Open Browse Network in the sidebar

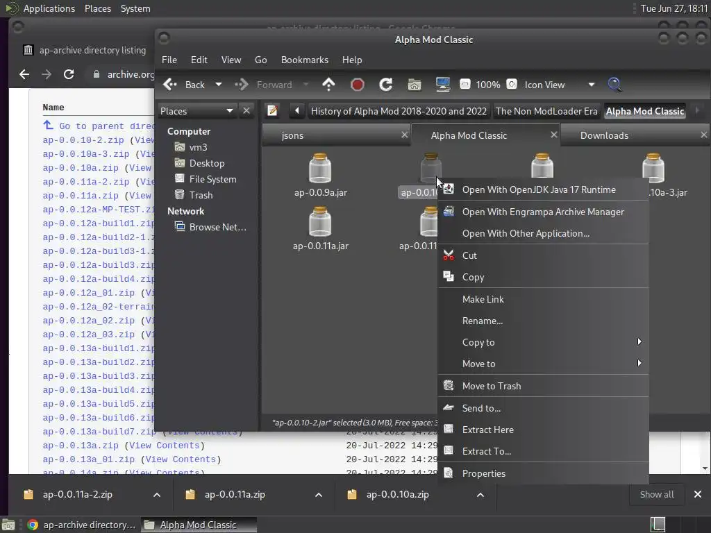point(217,227)
